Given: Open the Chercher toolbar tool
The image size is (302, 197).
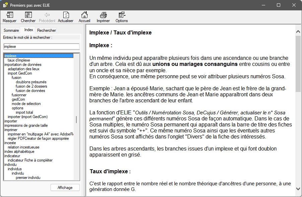Looking at the screenshot, I should [x=28, y=17].
